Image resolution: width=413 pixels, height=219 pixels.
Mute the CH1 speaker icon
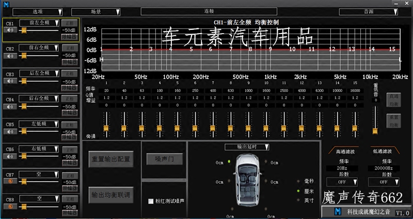[10, 29]
